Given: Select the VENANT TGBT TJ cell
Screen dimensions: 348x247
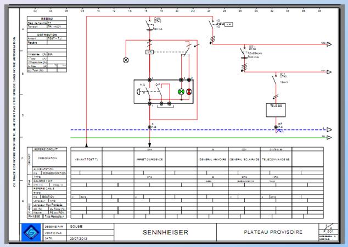Looking at the screenshot, I should [x=86, y=159].
